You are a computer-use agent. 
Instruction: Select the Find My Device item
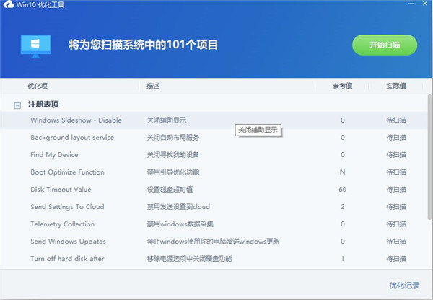[54, 155]
